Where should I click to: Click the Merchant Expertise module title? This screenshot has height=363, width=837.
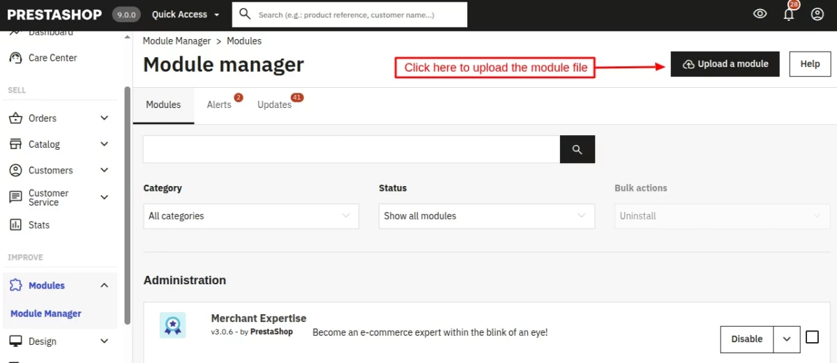click(x=259, y=318)
